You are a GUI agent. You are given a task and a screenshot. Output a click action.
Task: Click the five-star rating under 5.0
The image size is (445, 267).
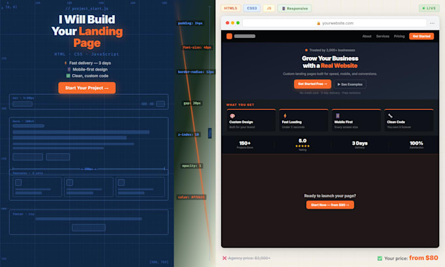302,146
